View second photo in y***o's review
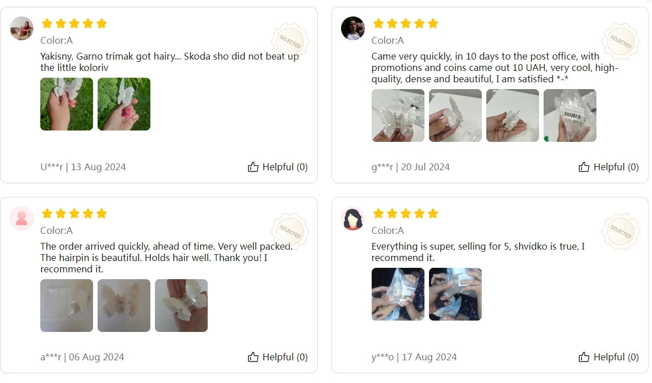This screenshot has width=652, height=383. tap(455, 294)
